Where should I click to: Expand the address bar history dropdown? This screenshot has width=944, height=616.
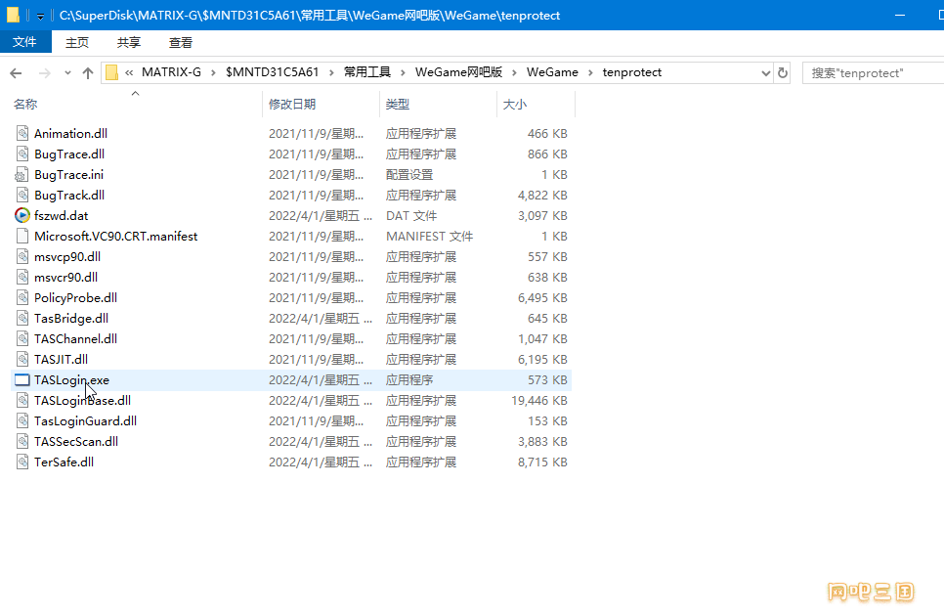[x=765, y=73]
